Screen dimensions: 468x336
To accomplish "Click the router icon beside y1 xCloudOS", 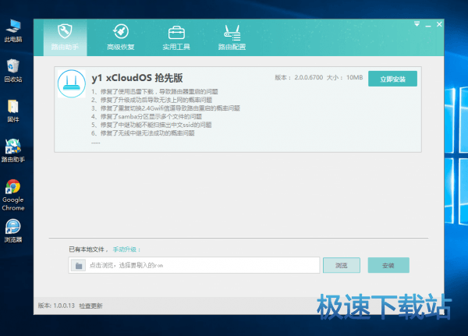I will point(72,83).
